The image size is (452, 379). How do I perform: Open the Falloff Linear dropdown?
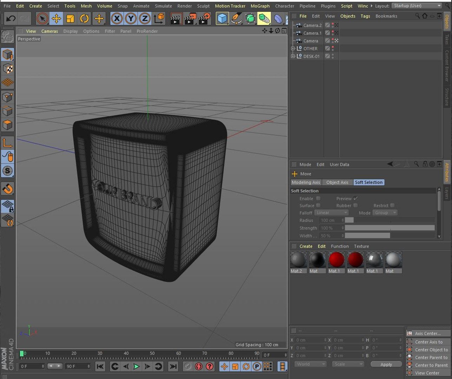coord(331,213)
